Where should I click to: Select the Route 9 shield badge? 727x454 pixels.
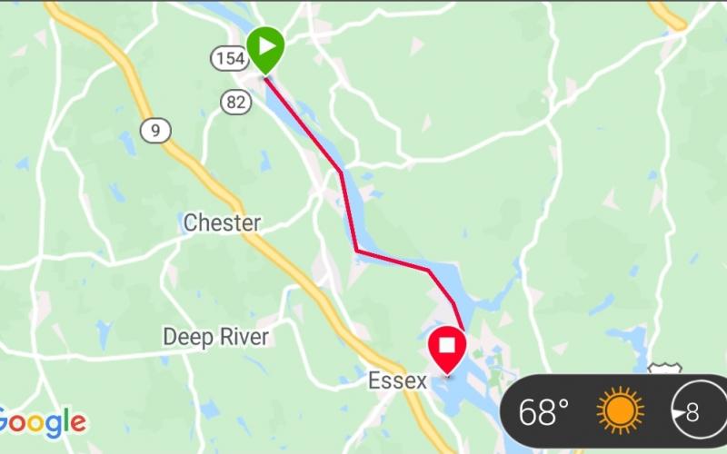pyautogui.click(x=155, y=131)
